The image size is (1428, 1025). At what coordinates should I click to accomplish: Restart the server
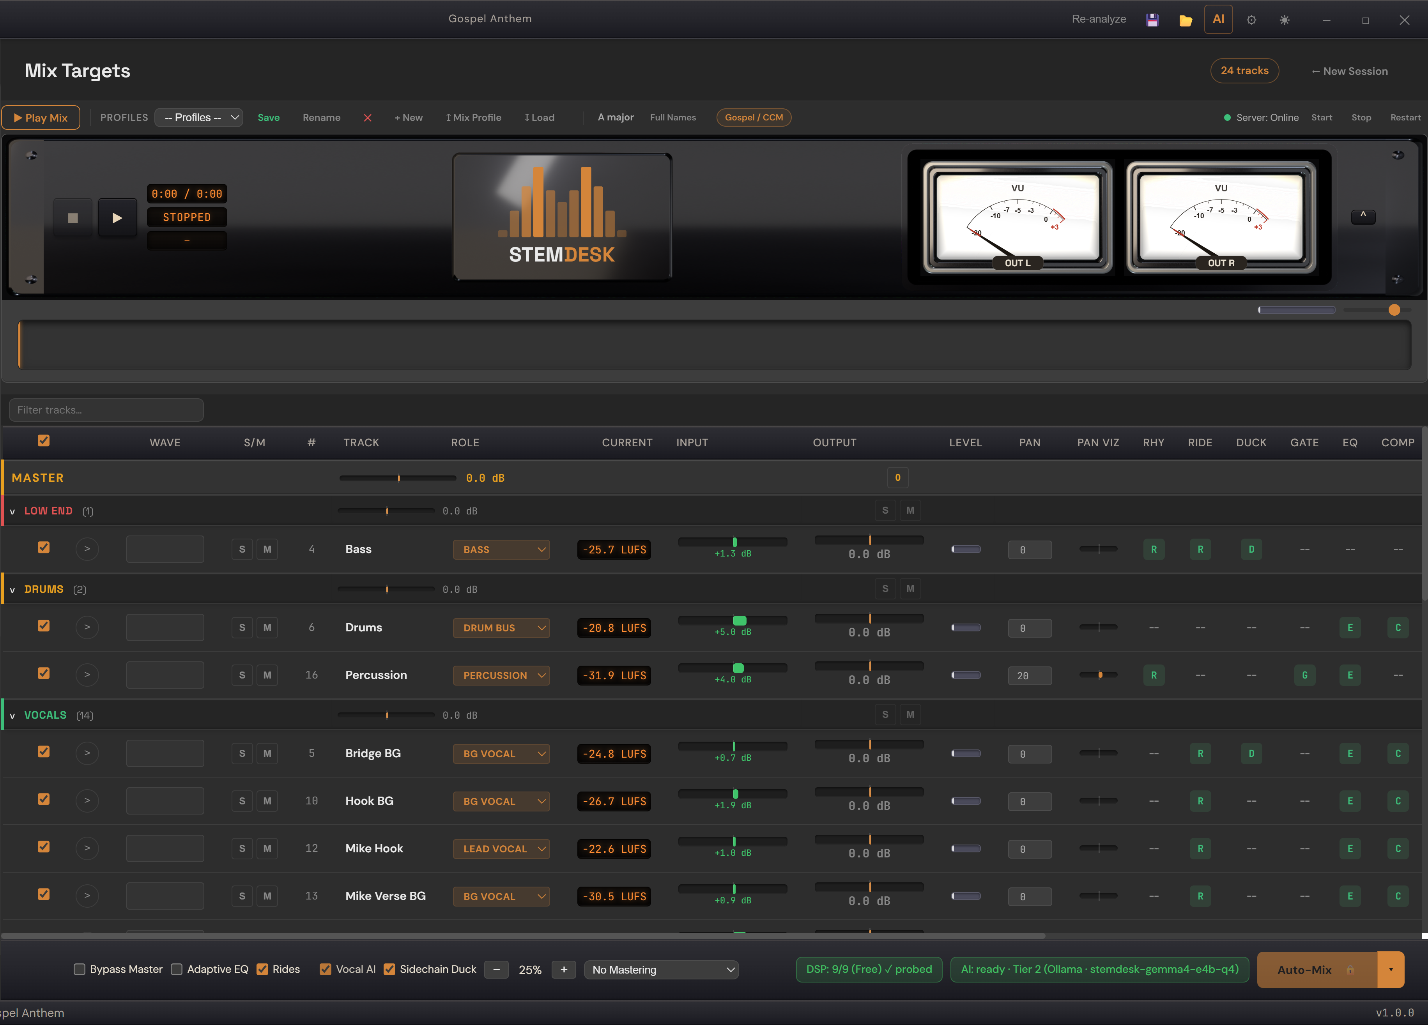pyautogui.click(x=1405, y=118)
